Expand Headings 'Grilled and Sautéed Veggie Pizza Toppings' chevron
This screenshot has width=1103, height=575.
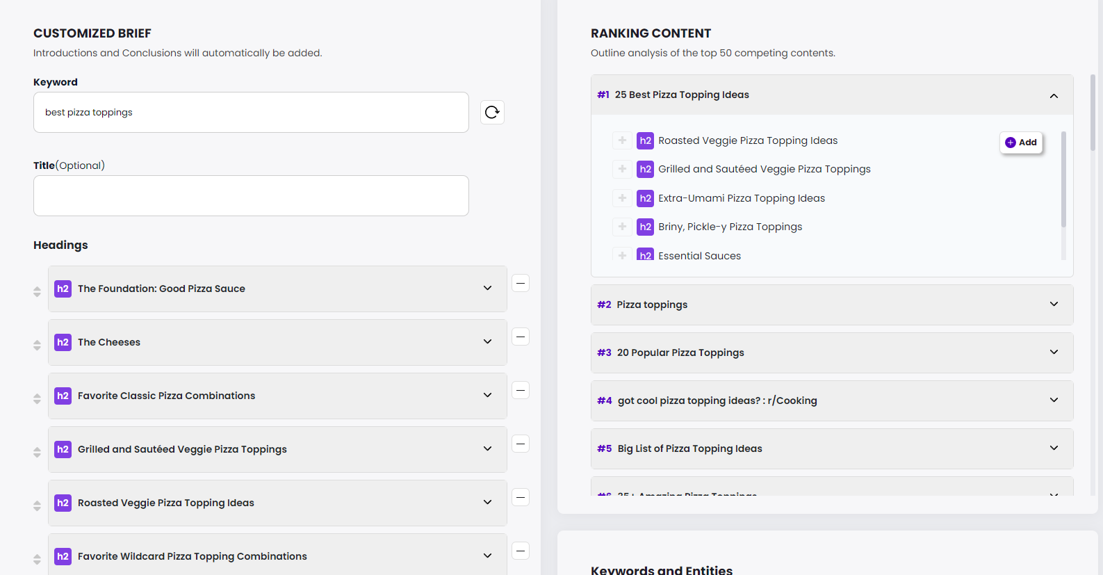[x=487, y=448]
